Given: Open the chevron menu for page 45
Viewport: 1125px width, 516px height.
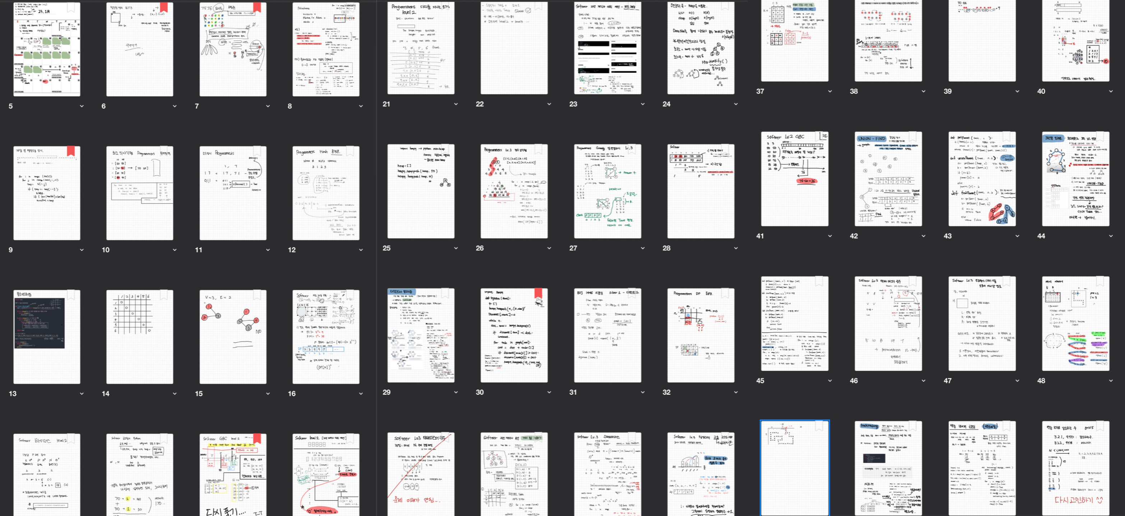Looking at the screenshot, I should pyautogui.click(x=830, y=381).
